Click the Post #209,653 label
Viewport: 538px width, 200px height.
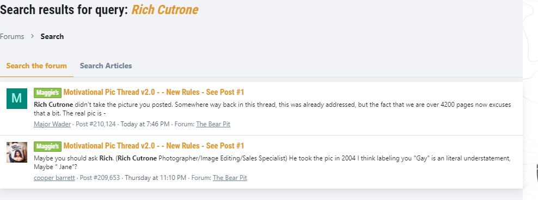pos(100,178)
